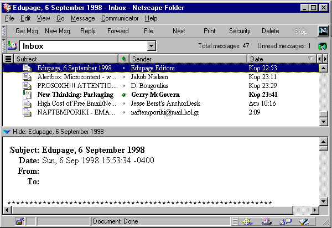Click Date column sort arrow
Image resolution: width=332 pixels, height=228 pixels.
click(x=310, y=59)
